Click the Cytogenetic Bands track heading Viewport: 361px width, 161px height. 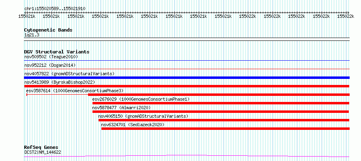pos(48,30)
